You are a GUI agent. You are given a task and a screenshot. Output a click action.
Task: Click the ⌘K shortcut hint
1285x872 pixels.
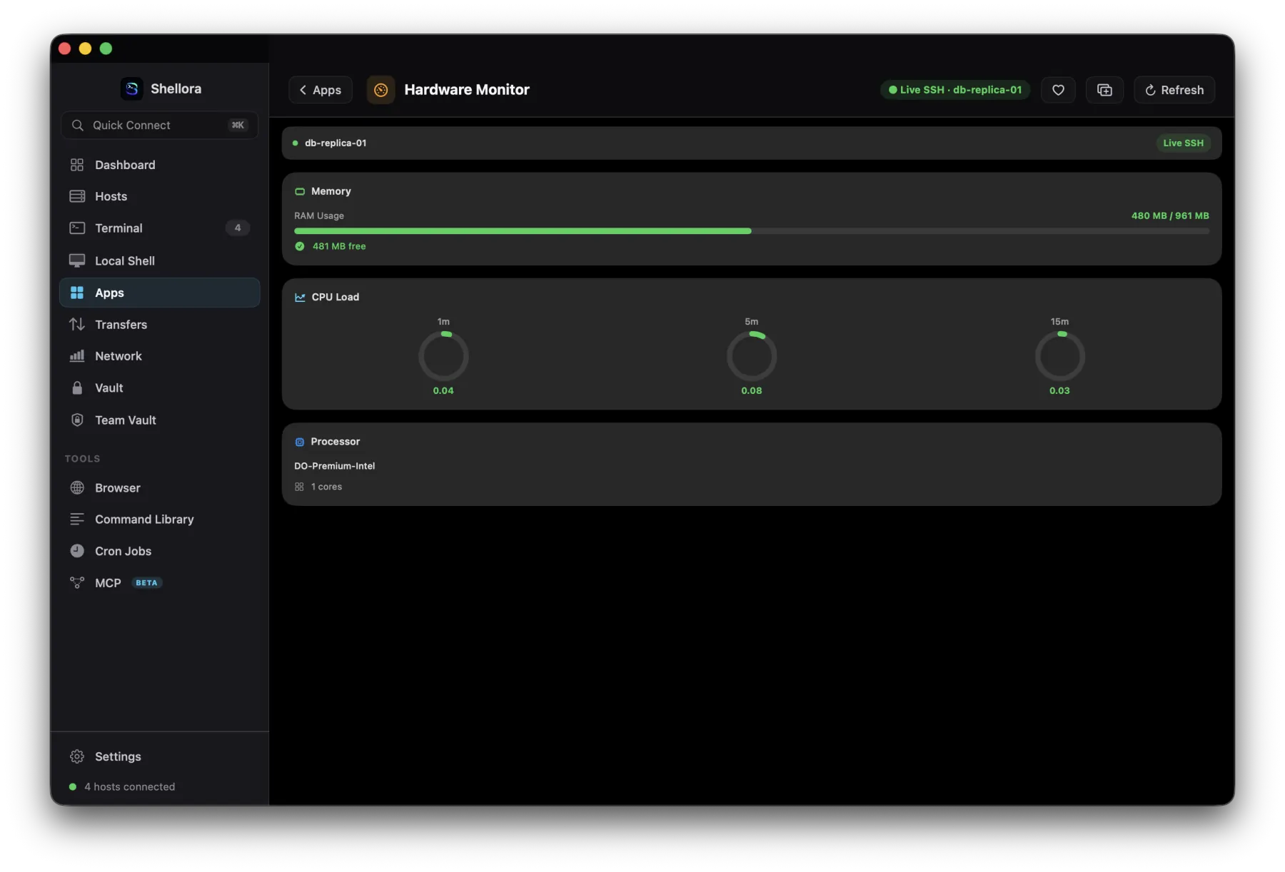click(238, 125)
